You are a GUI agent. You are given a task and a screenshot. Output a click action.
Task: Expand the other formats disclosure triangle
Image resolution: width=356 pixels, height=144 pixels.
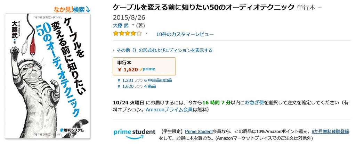[114, 50]
